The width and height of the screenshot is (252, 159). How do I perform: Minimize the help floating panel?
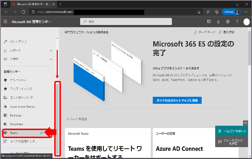point(245,123)
